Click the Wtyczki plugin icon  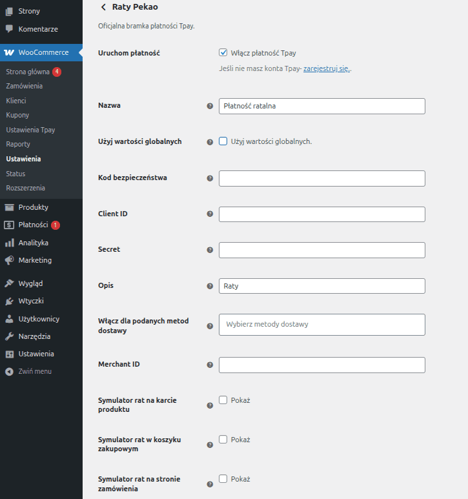(x=9, y=301)
